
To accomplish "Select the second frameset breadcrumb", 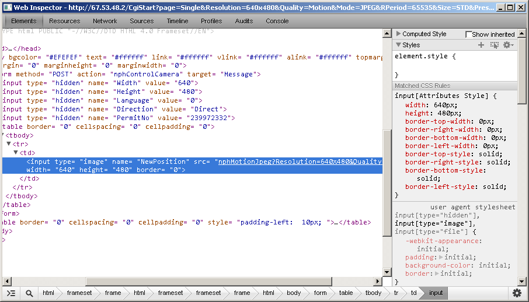I will click(170, 293).
